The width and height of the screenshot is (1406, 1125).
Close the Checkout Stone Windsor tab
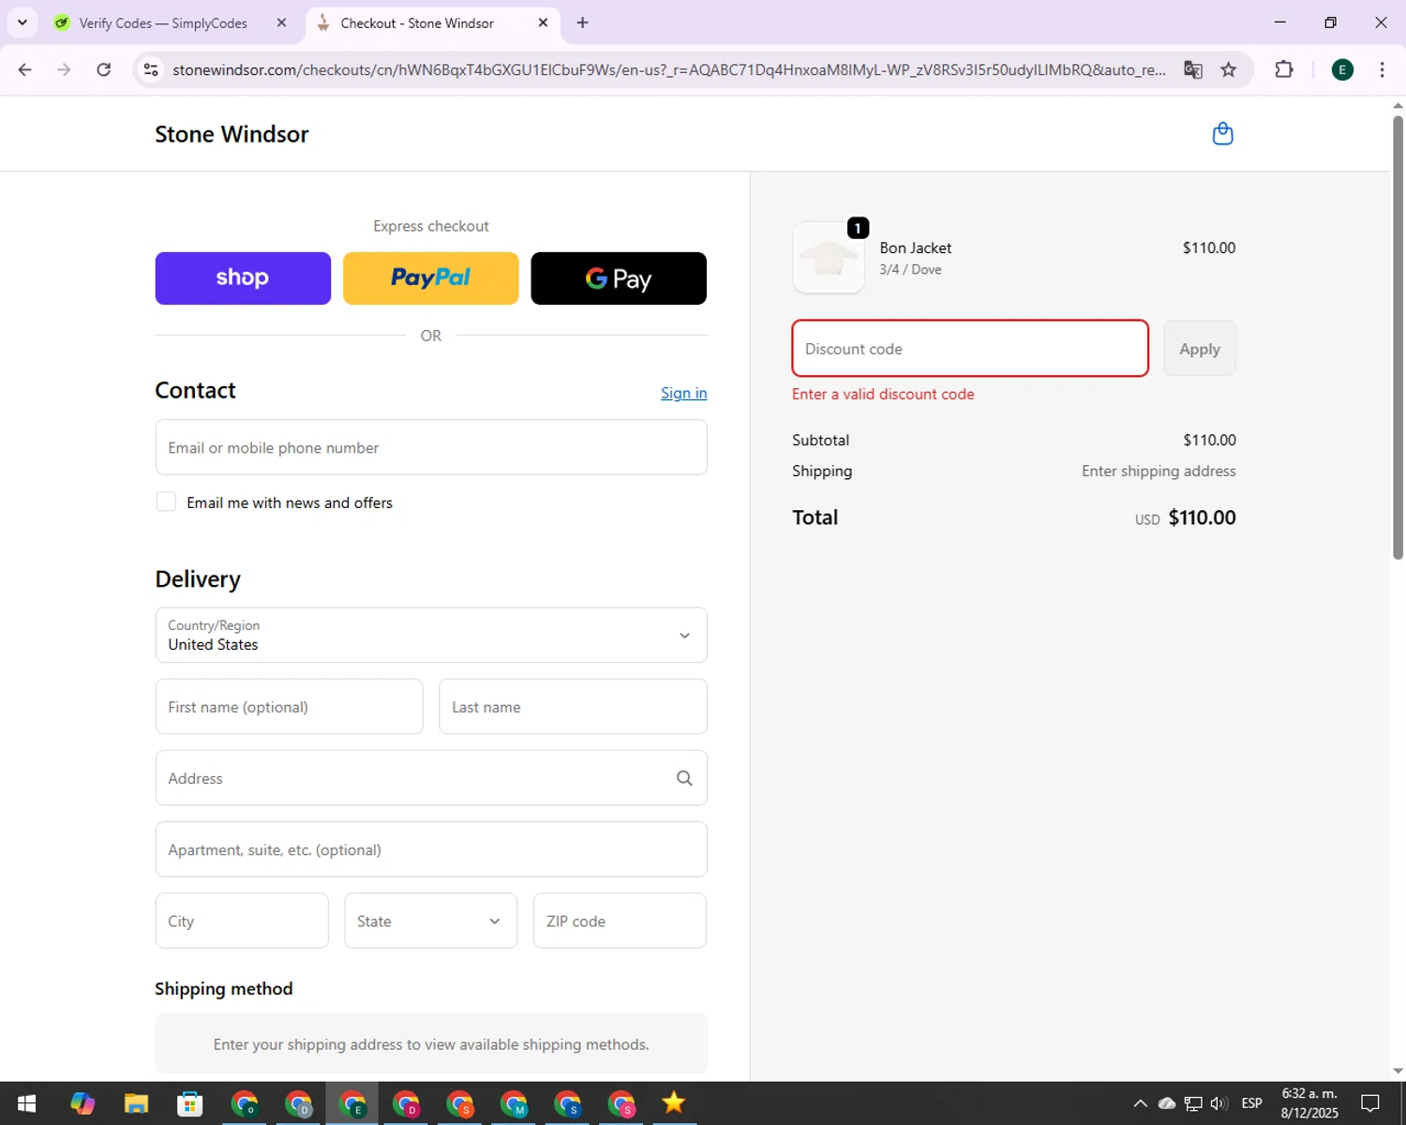(x=543, y=22)
